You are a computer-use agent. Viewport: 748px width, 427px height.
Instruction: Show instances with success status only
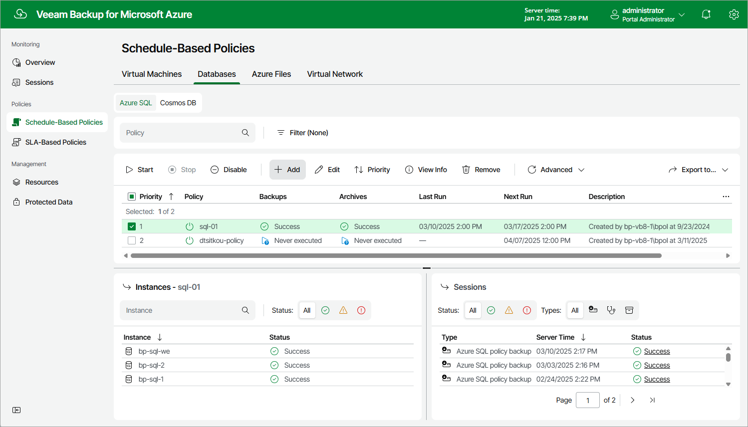(325, 310)
